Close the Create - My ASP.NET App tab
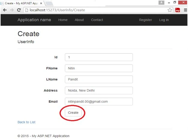 click(41, 3)
